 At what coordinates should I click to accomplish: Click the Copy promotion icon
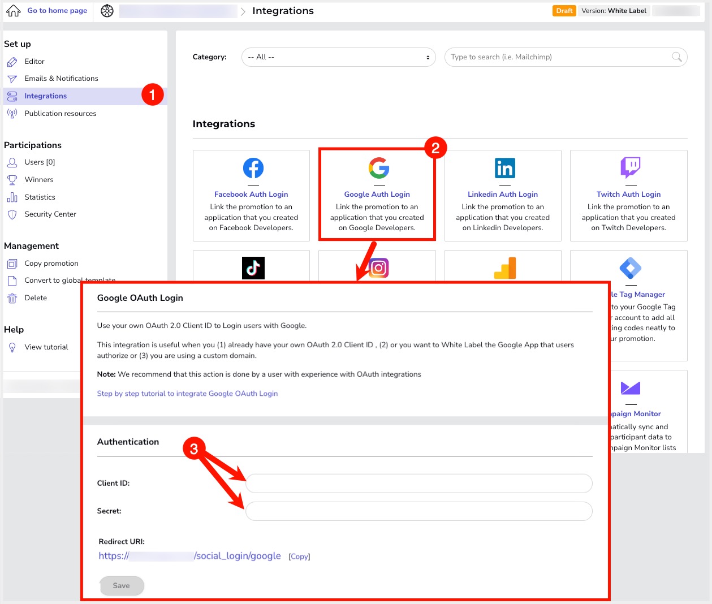point(12,264)
